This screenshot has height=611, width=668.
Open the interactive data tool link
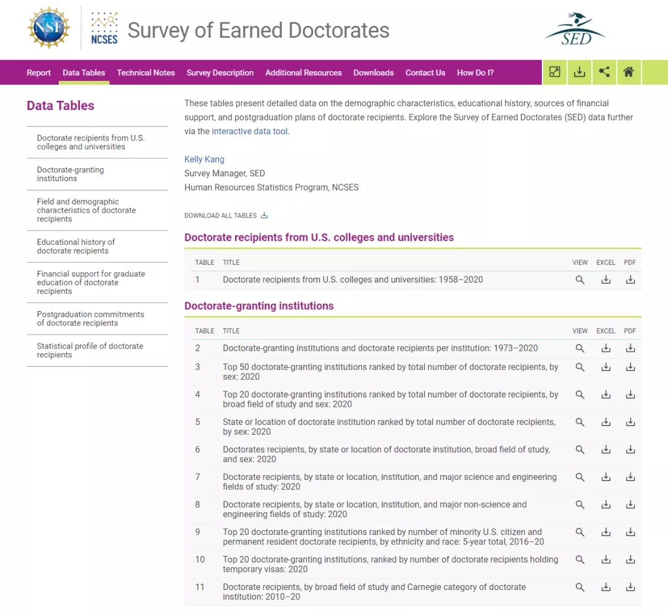coord(250,131)
